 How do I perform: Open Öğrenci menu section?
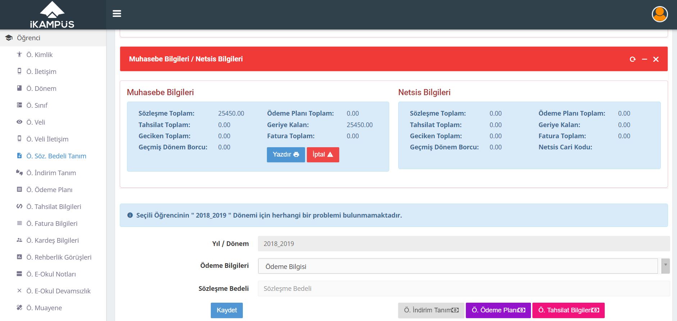point(53,38)
